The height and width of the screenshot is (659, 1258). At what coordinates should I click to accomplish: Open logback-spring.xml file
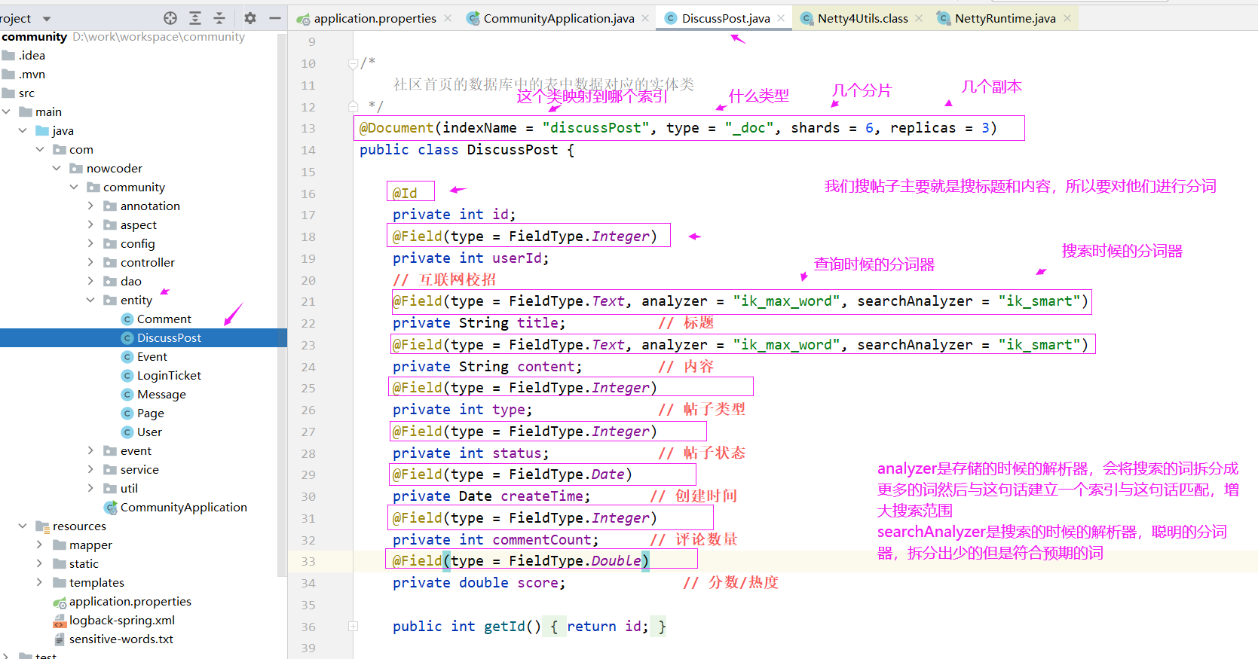(x=114, y=620)
